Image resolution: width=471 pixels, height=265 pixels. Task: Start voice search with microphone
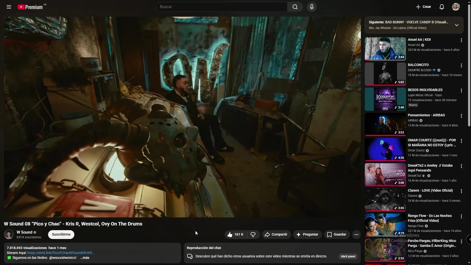coord(312,7)
